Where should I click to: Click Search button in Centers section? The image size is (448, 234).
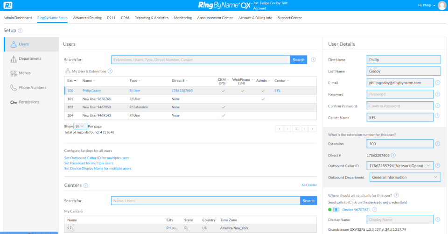coord(308,201)
